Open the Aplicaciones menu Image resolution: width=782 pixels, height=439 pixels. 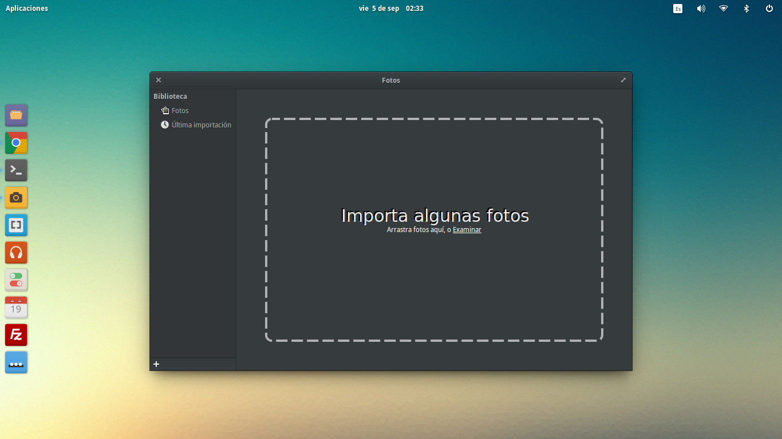click(27, 9)
